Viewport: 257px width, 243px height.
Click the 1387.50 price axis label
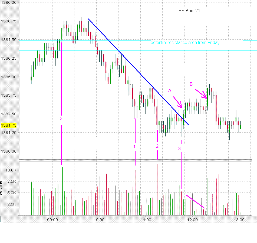pyautogui.click(x=9, y=40)
